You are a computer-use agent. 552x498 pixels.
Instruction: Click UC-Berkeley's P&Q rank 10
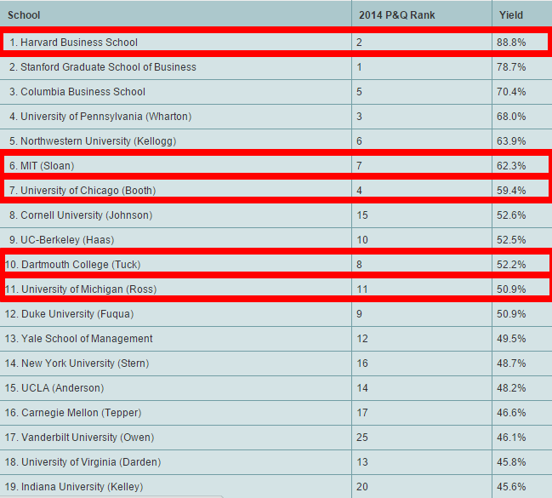pos(362,240)
